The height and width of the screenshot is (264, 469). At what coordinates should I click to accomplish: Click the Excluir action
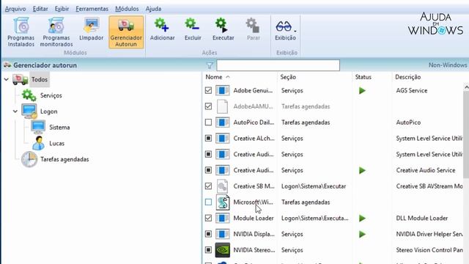tap(193, 29)
